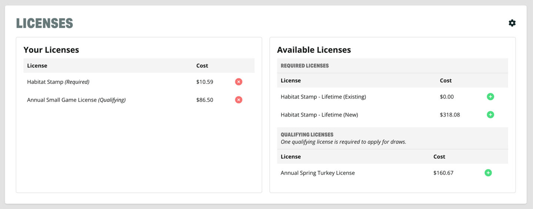Image resolution: width=533 pixels, height=209 pixels.
Task: Select the Habitat Stamp (Required) row name
Action: pos(58,82)
